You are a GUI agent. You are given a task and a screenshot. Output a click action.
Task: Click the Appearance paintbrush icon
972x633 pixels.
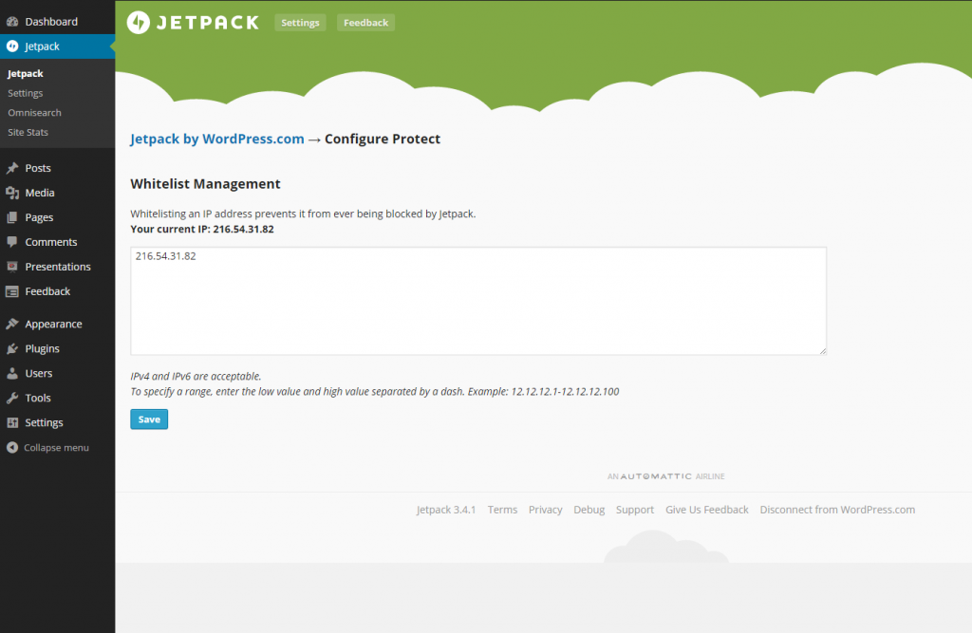[12, 324]
